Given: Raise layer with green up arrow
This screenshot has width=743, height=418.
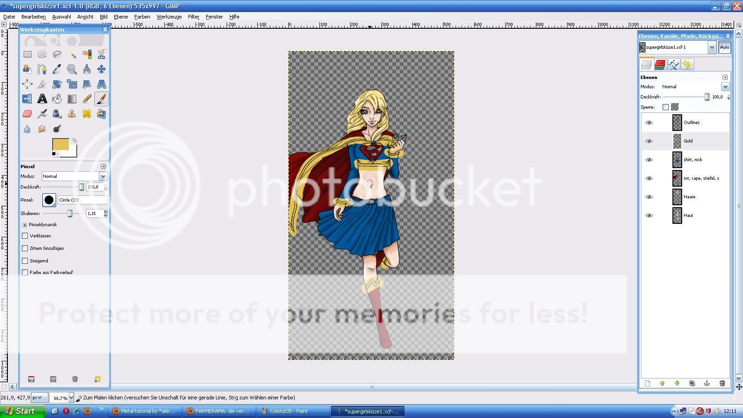Looking at the screenshot, I should 662,384.
